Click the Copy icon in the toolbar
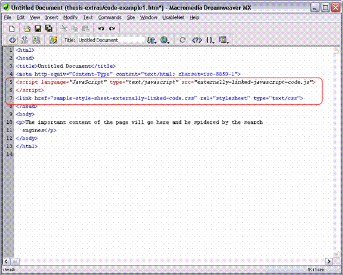This screenshot has height=275, width=343. pyautogui.click(x=75, y=29)
